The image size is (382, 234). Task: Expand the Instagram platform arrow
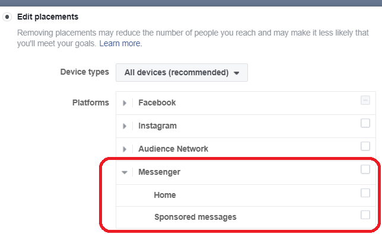125,126
